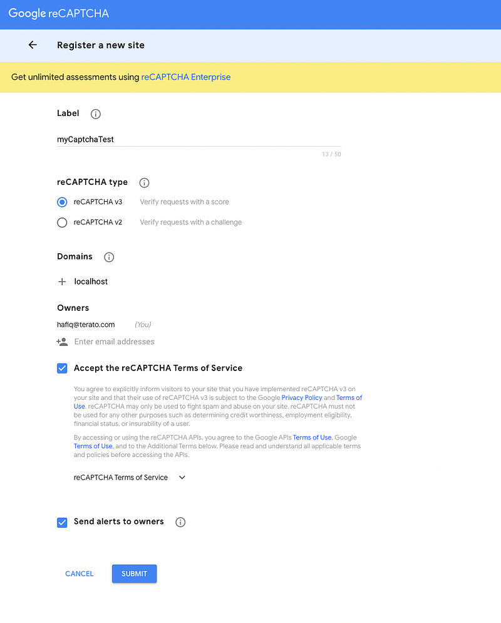501x623 pixels.
Task: Click the (You) label next to owner
Action: (143, 325)
